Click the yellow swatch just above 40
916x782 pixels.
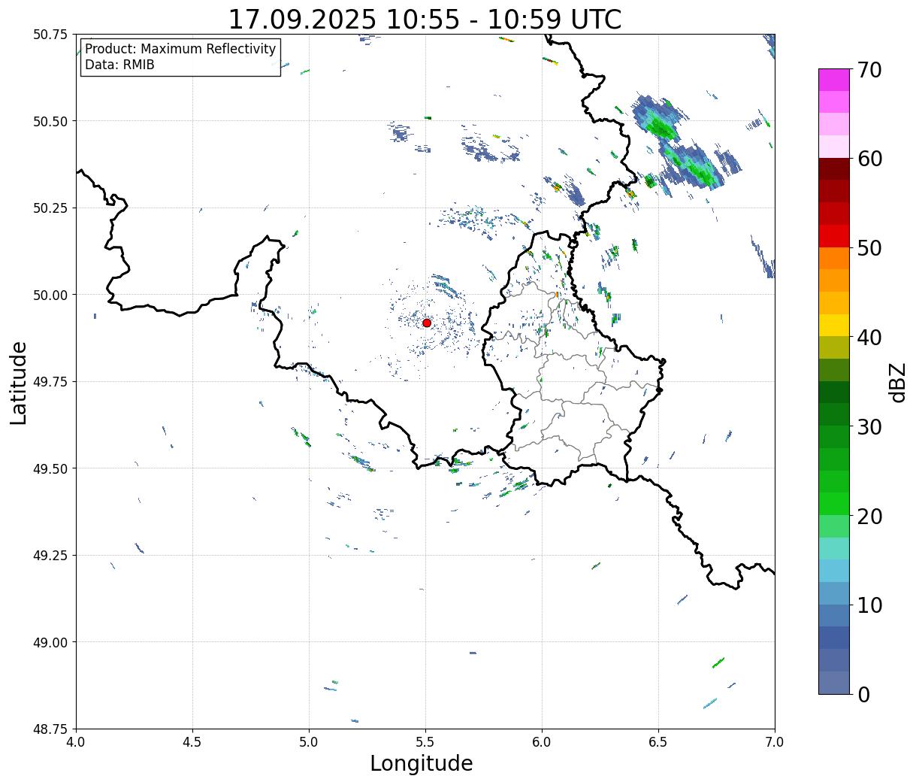(834, 326)
